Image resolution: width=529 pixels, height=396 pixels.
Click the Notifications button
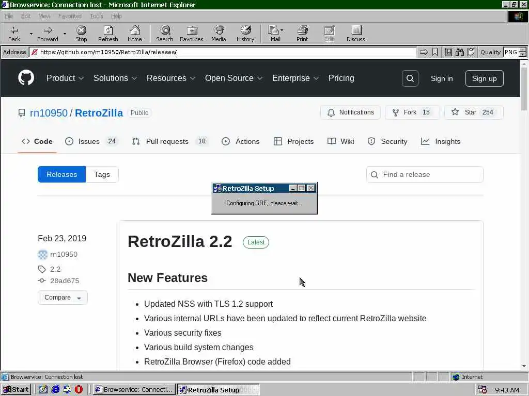351,112
